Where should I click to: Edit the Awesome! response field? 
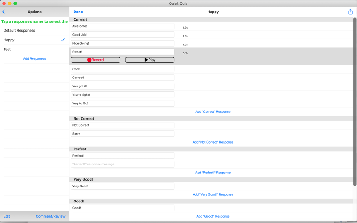[x=122, y=26]
